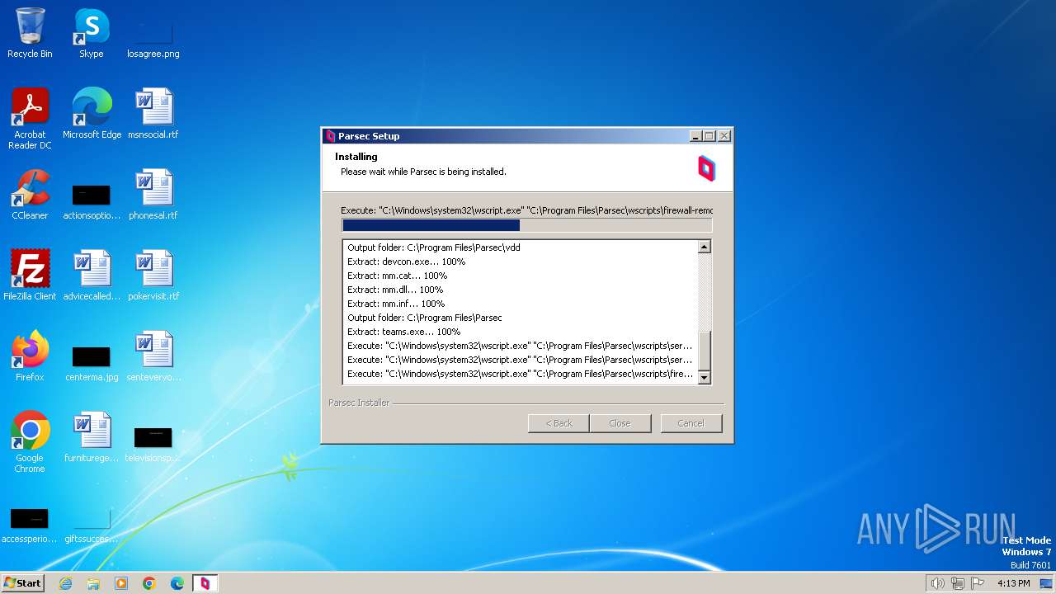Image resolution: width=1056 pixels, height=594 pixels.
Task: Select log line 'Output folder: C:\Program Files\Parsec'
Action: point(424,318)
